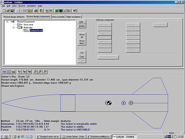Open the View menu
This screenshot has width=185, height=139.
(14, 6)
